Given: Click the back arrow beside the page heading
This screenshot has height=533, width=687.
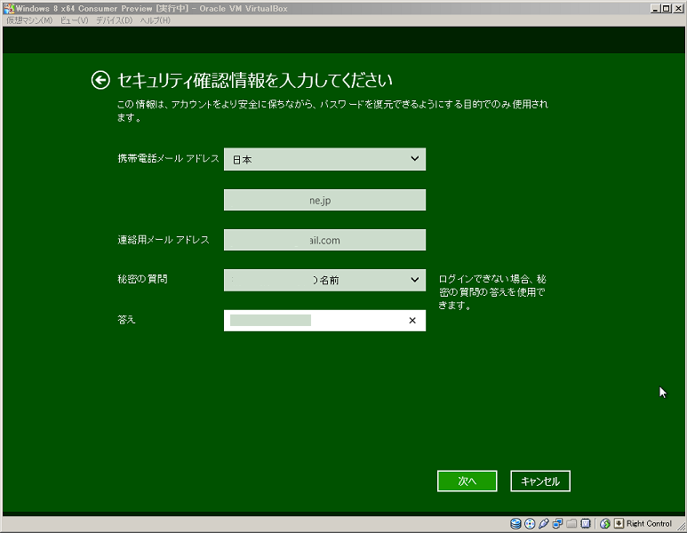Looking at the screenshot, I should pyautogui.click(x=100, y=81).
